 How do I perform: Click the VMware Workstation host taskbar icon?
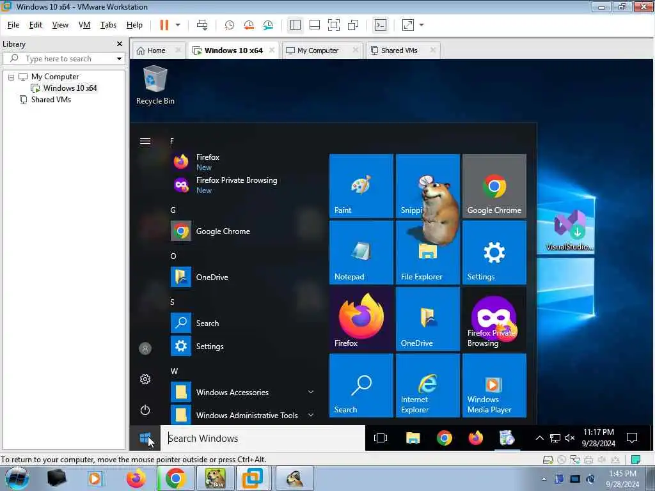(253, 478)
